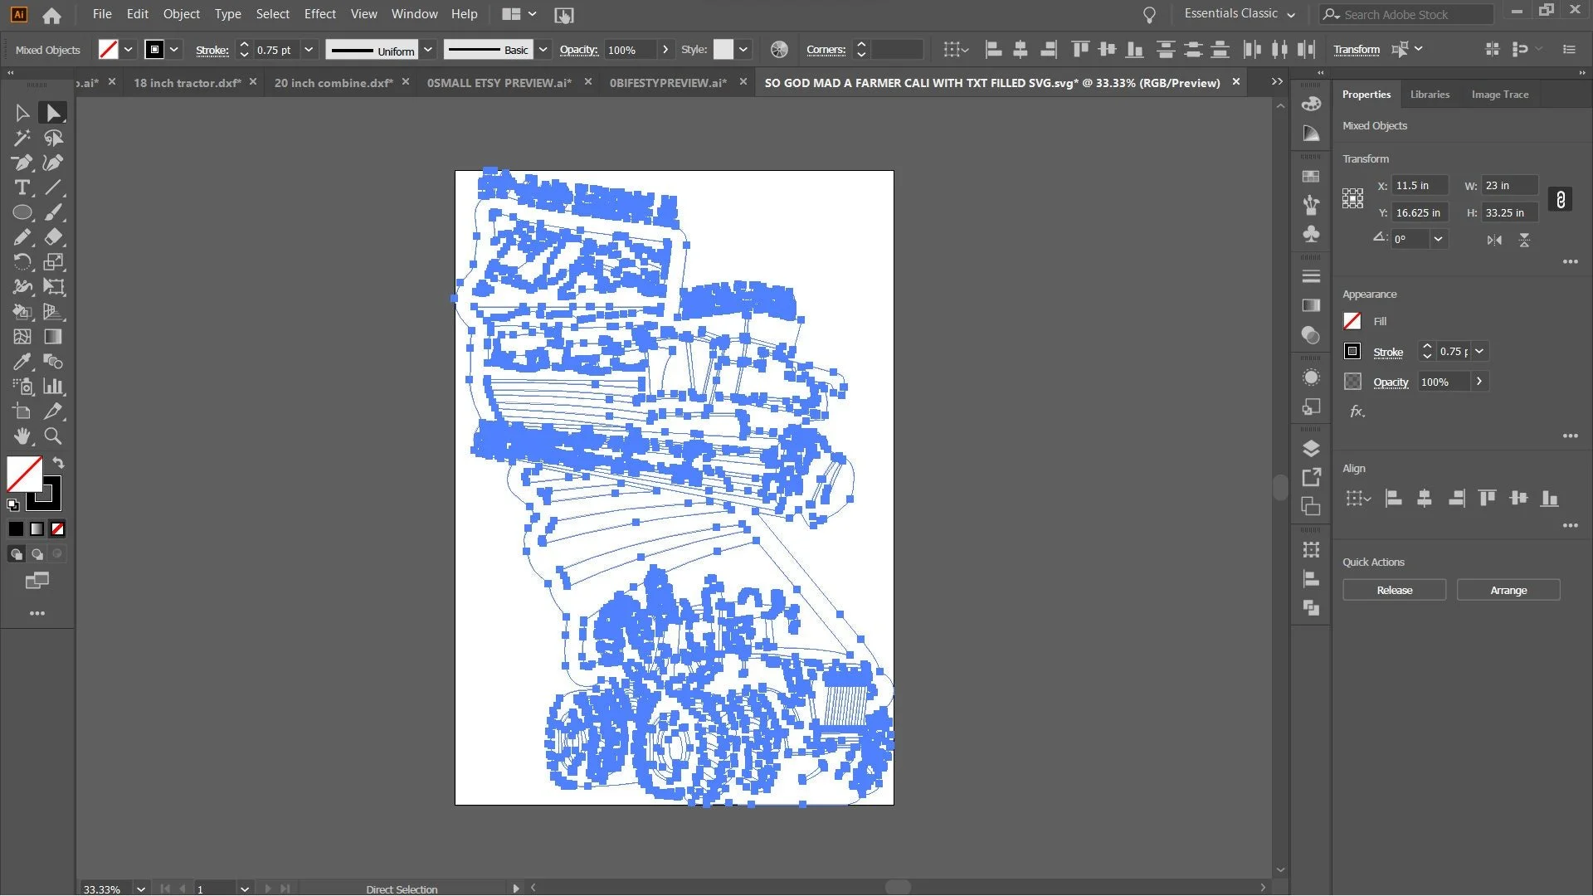Select the Type tool
The width and height of the screenshot is (1593, 896).
point(22,187)
